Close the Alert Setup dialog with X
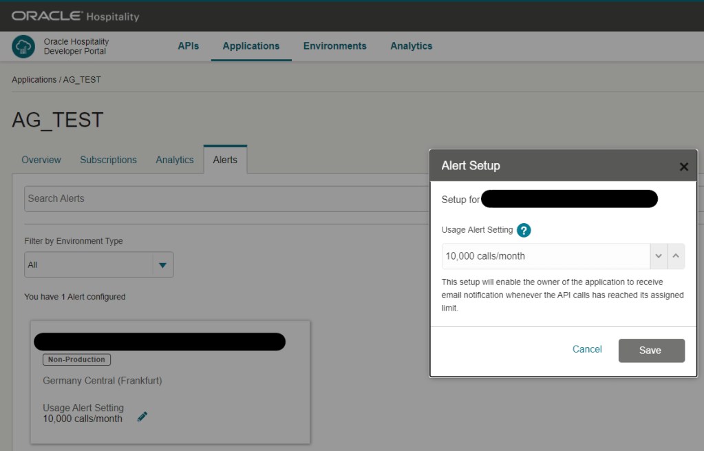 point(683,167)
